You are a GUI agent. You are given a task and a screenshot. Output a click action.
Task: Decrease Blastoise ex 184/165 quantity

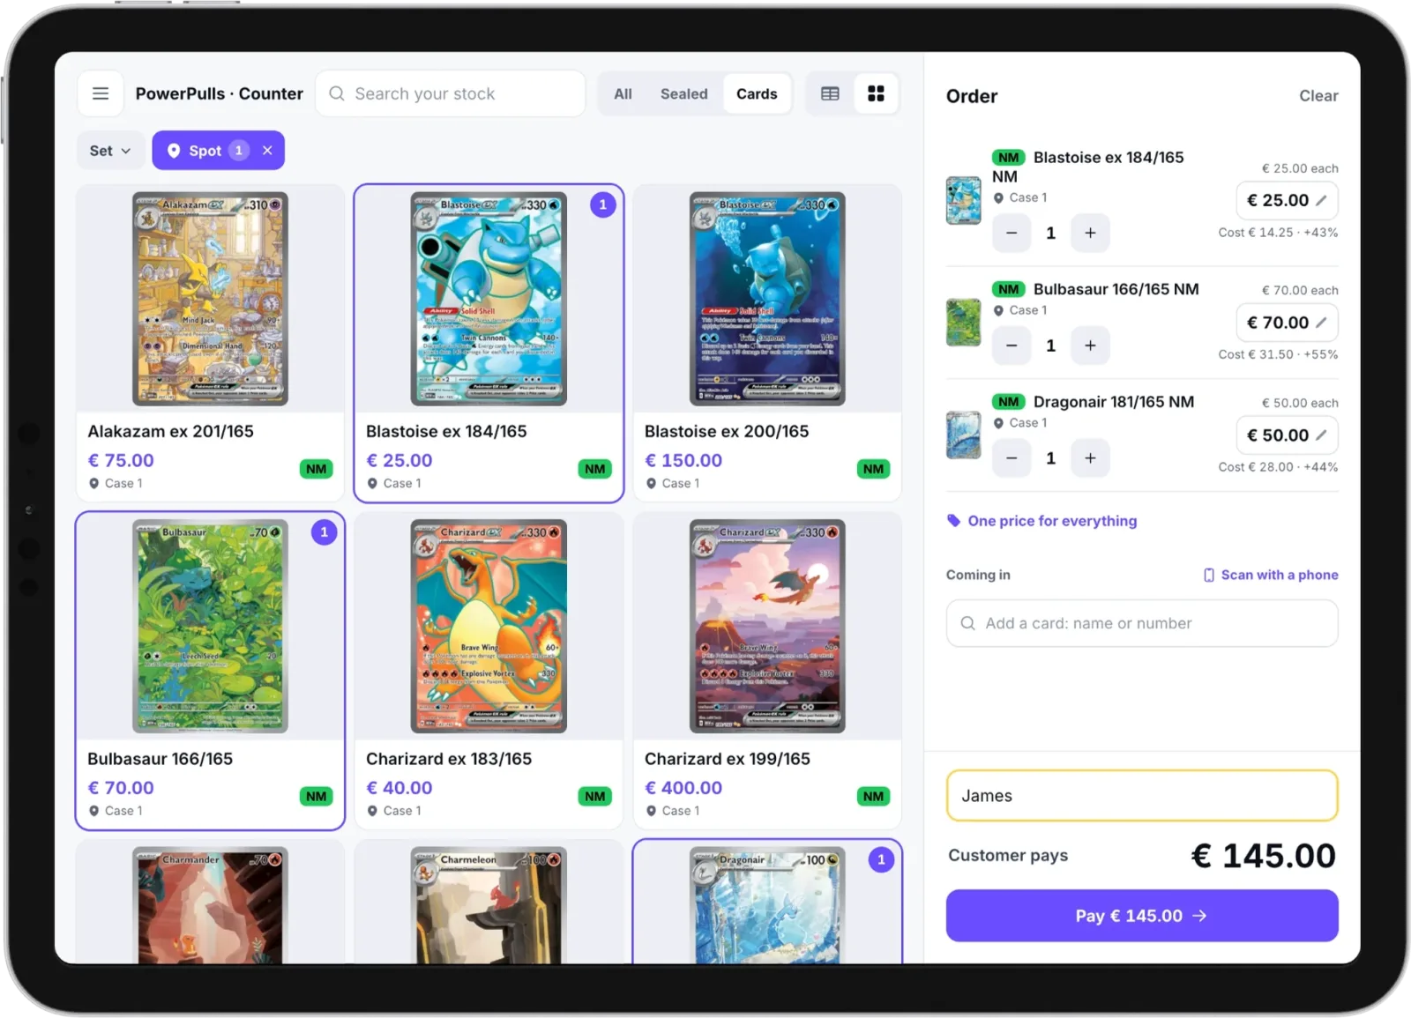click(1012, 233)
